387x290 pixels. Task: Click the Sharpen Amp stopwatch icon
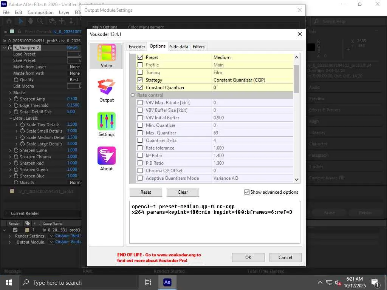[16, 99]
